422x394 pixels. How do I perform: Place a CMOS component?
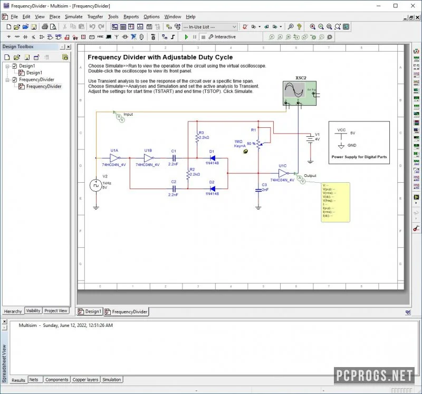59,37
